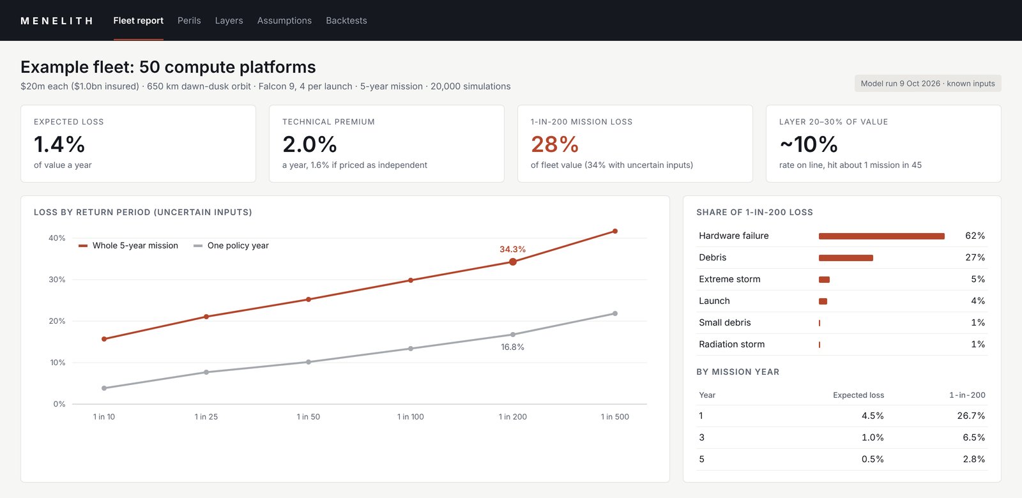The image size is (1022, 498).
Task: Click the Year 5 value 2.8%
Action: click(x=974, y=459)
